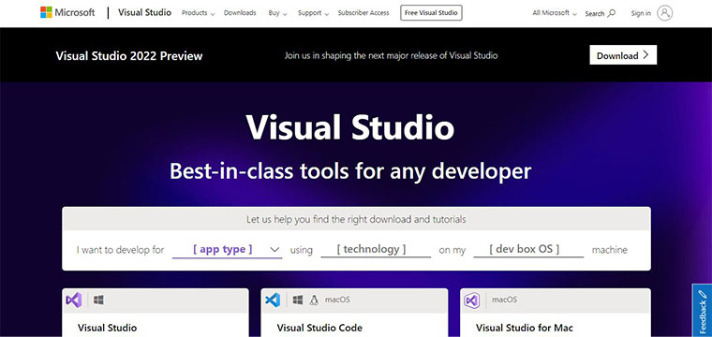Click the Visual Studio for Mac logo icon
The height and width of the screenshot is (337, 712).
click(x=472, y=300)
